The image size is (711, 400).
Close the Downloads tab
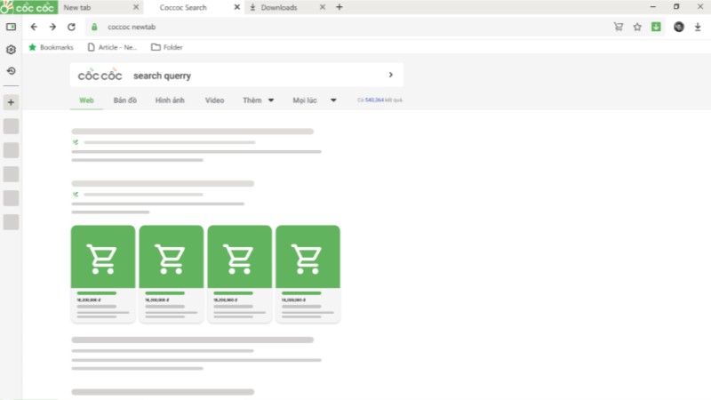(323, 7)
